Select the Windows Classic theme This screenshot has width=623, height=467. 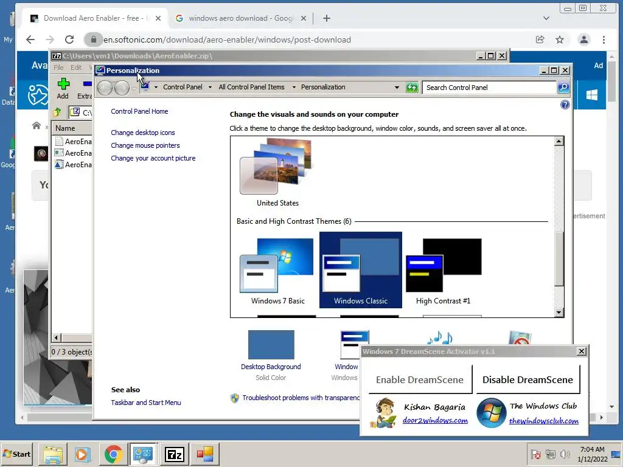click(361, 270)
